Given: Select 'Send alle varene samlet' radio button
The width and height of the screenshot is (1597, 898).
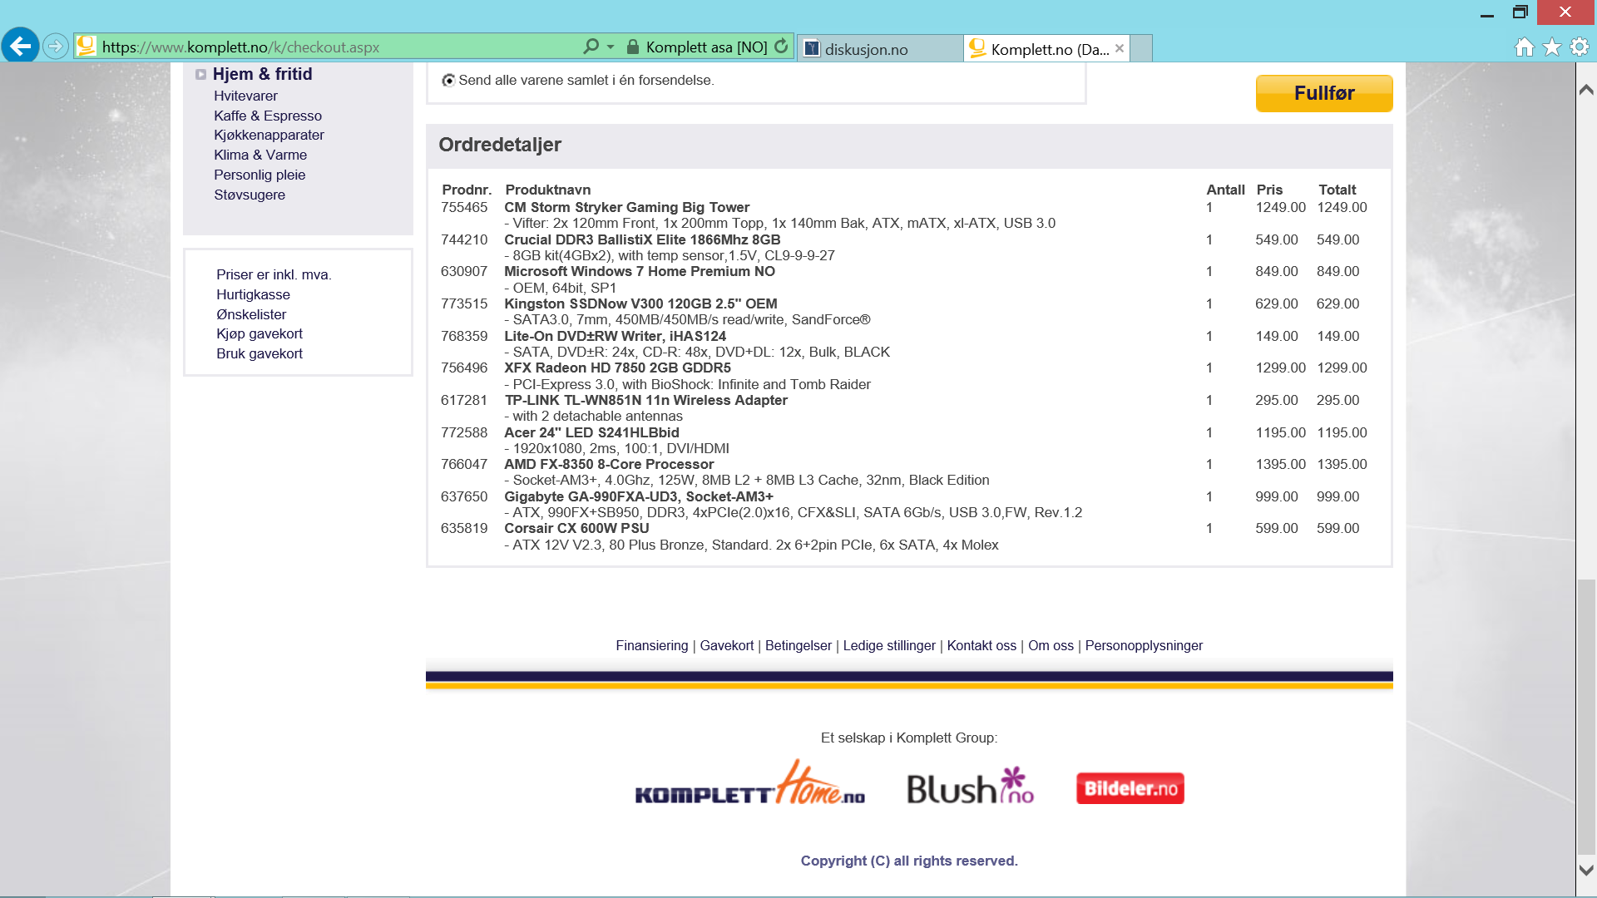Looking at the screenshot, I should (448, 81).
